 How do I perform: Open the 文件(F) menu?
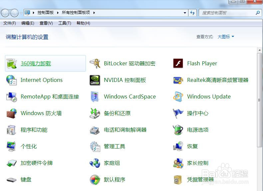coord(10,23)
